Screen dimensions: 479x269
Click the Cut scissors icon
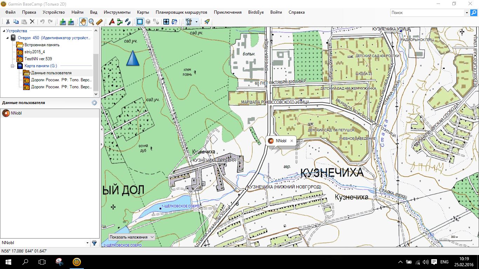pos(8,22)
